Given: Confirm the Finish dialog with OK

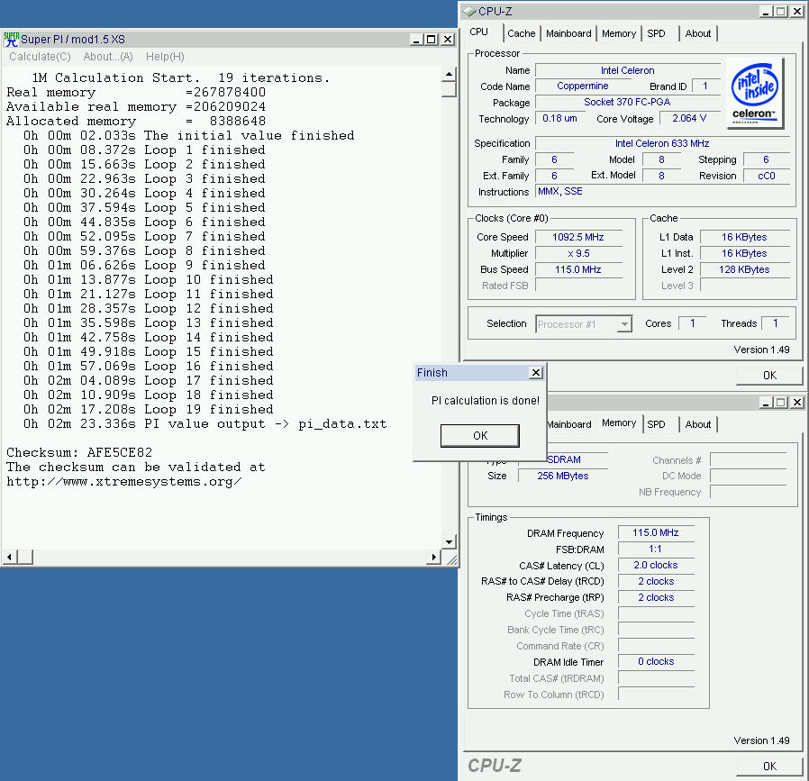Looking at the screenshot, I should coord(480,436).
